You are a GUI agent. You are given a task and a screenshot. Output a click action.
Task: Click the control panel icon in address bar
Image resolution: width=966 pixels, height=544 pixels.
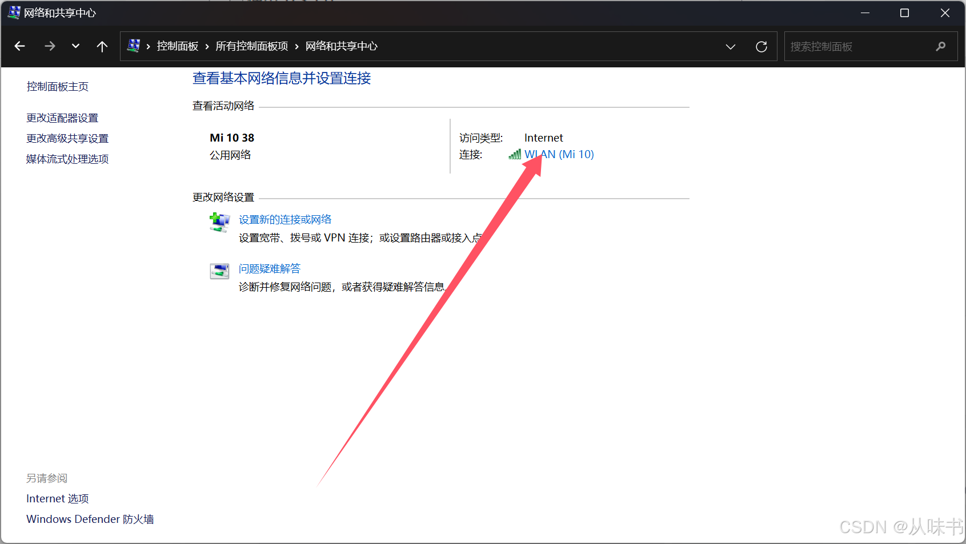134,46
